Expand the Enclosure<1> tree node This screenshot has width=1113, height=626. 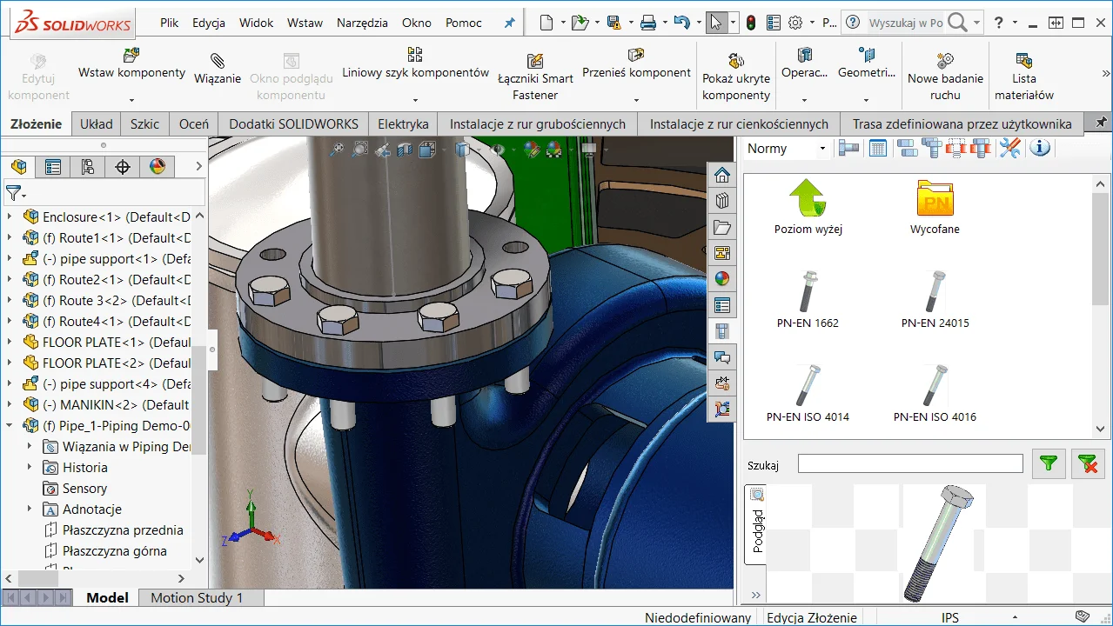10,216
